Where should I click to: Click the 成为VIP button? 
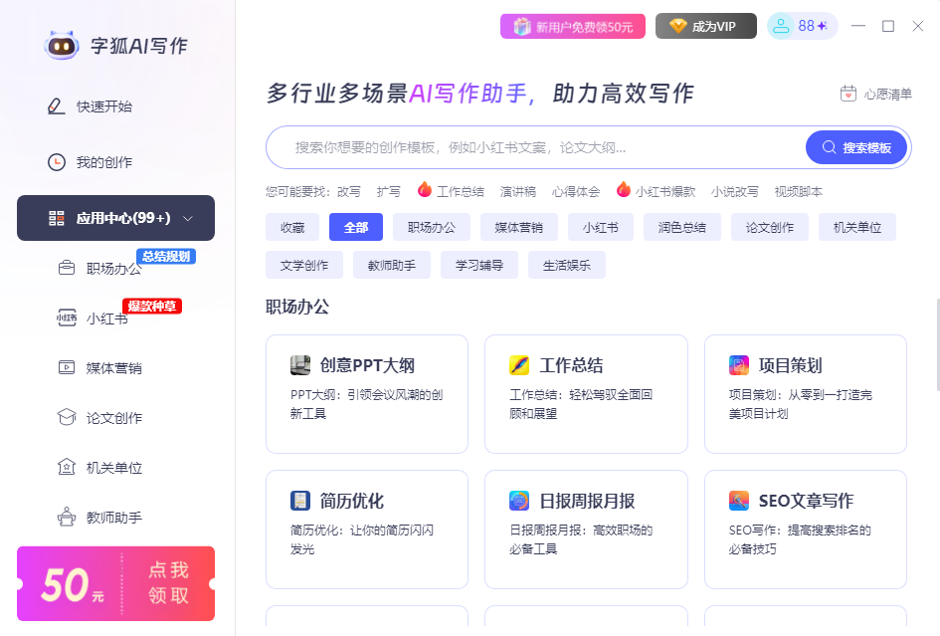coord(706,27)
